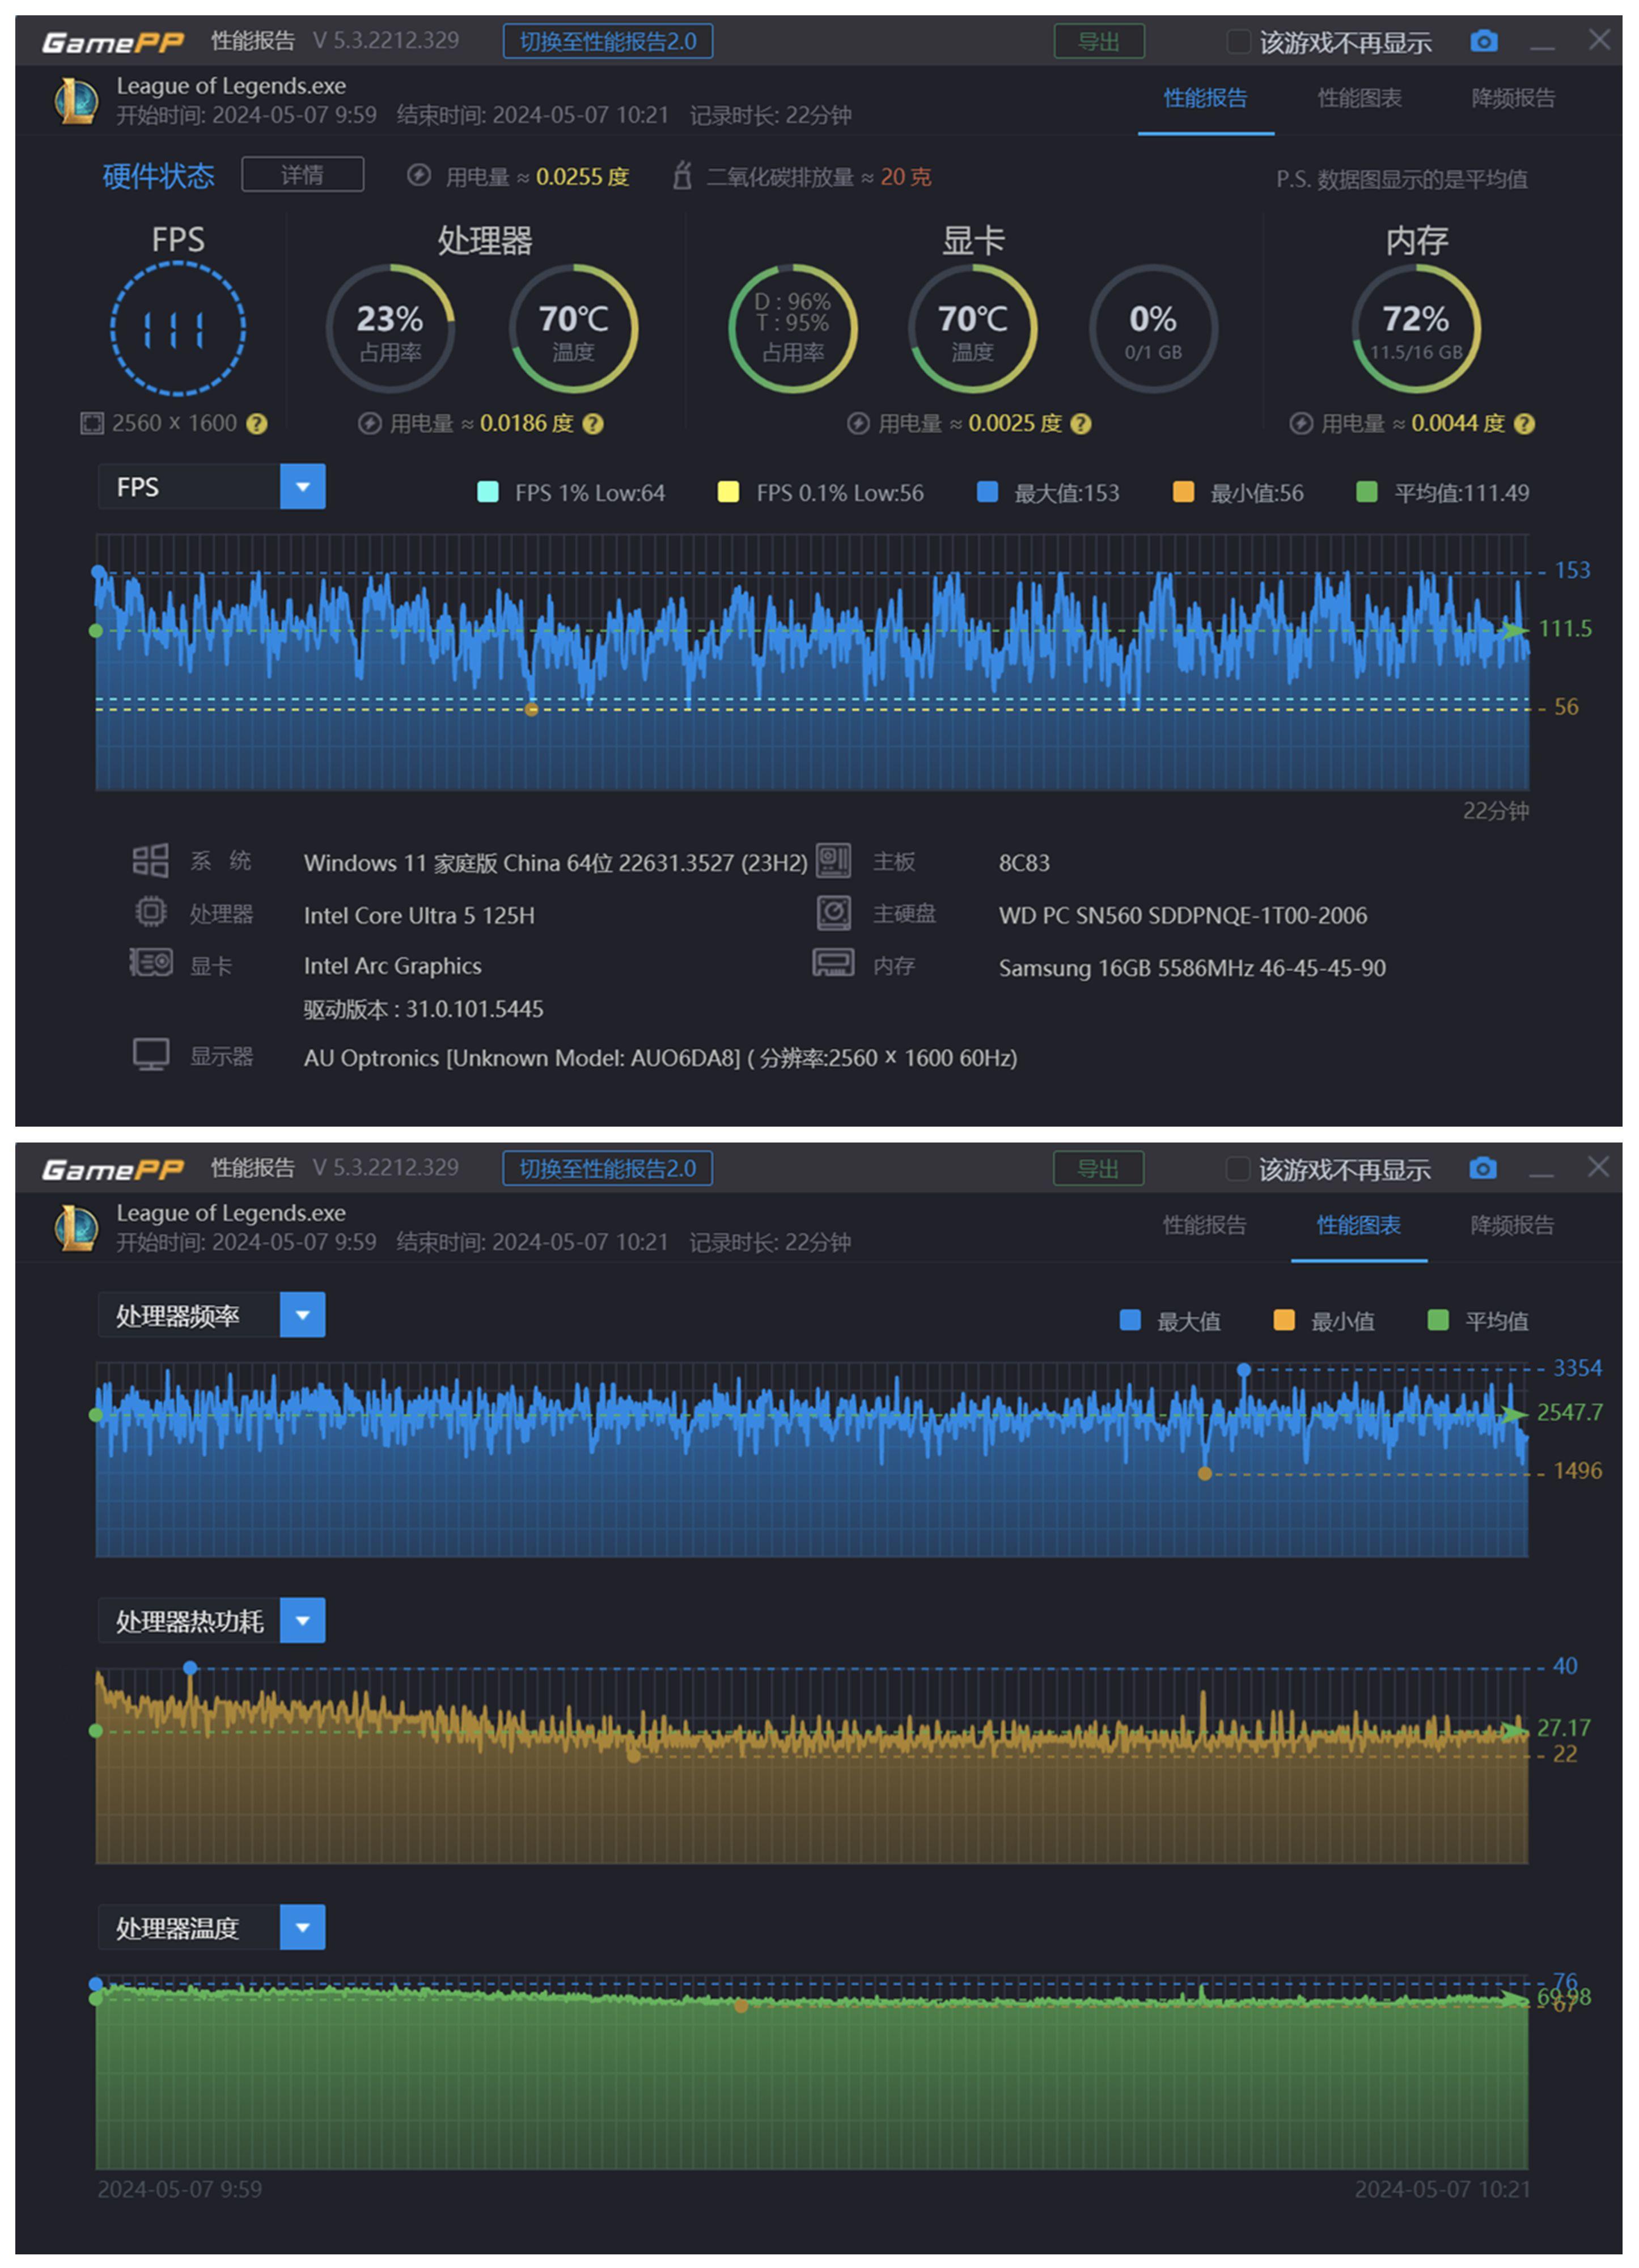Click the Intel Arc Graphics text
This screenshot has width=1639, height=2268.
pyautogui.click(x=393, y=966)
